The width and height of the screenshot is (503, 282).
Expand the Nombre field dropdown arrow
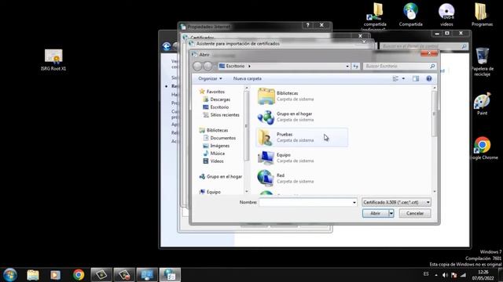[x=354, y=202]
